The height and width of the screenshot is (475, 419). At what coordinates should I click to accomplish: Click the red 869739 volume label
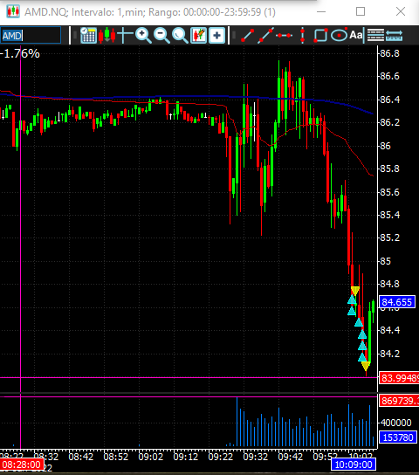click(399, 401)
